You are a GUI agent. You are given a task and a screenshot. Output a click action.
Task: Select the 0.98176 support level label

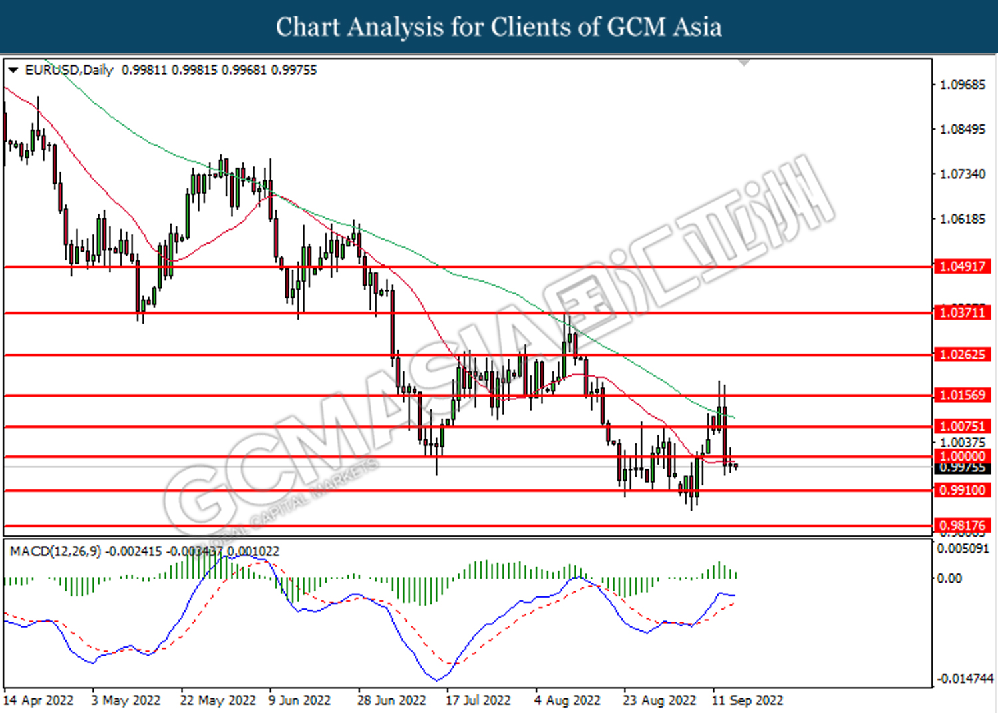[962, 525]
